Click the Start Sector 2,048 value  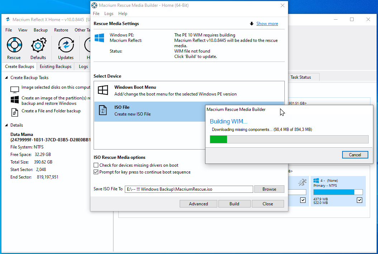click(41, 169)
